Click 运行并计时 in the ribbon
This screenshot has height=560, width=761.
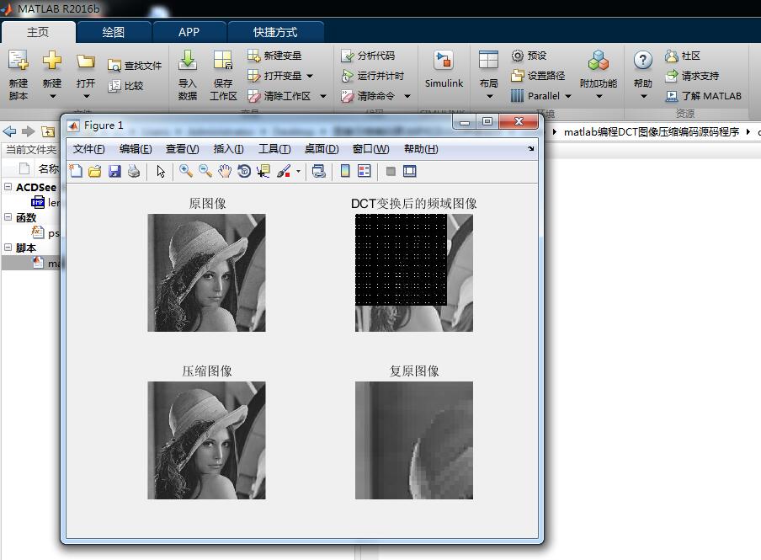(x=373, y=76)
